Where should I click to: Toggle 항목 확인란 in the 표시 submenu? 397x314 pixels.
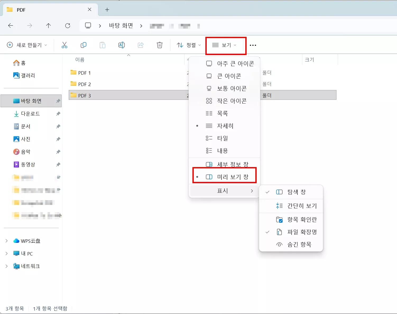click(x=302, y=219)
